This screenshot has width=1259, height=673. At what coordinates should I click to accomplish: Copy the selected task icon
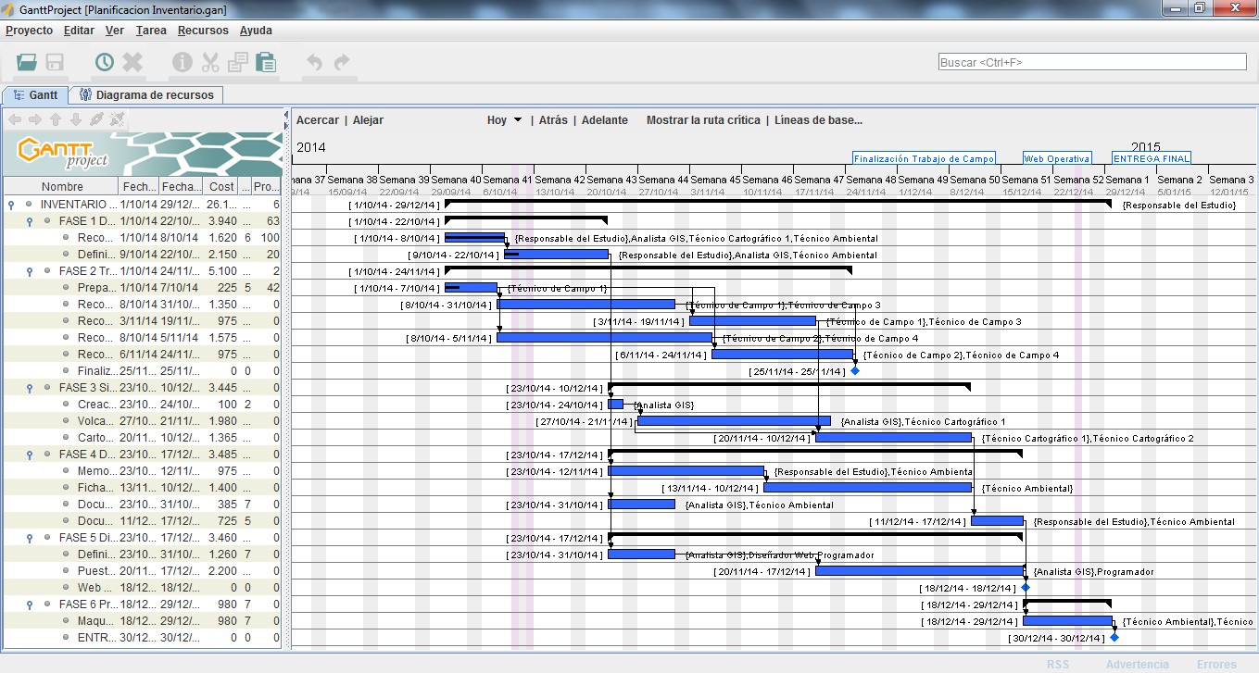(237, 62)
